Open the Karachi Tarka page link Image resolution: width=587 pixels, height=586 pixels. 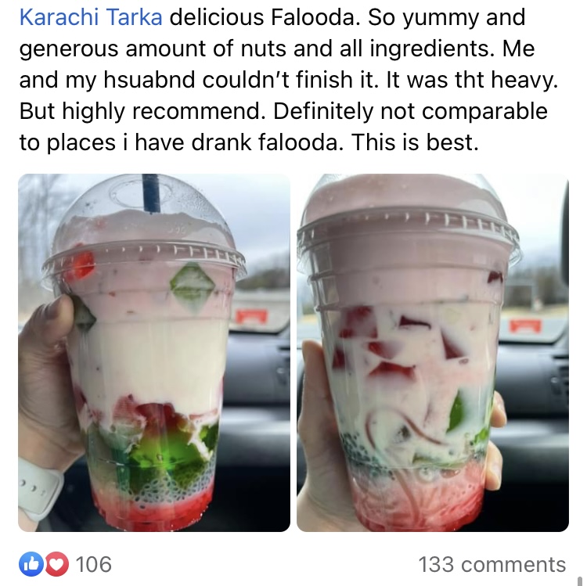click(x=91, y=17)
